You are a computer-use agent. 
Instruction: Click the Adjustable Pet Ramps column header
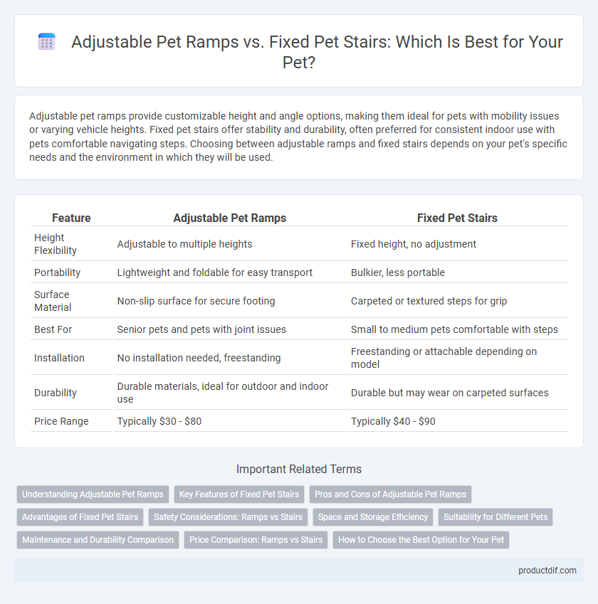(230, 218)
